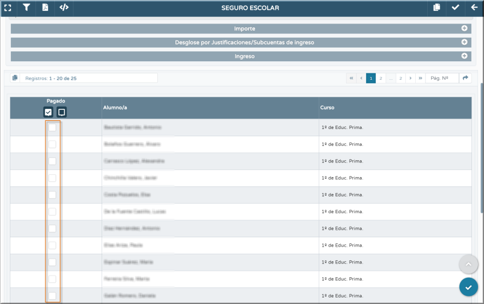Toggle fullscreen mode icon

point(8,8)
